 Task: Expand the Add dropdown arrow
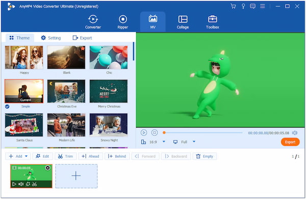(27, 156)
